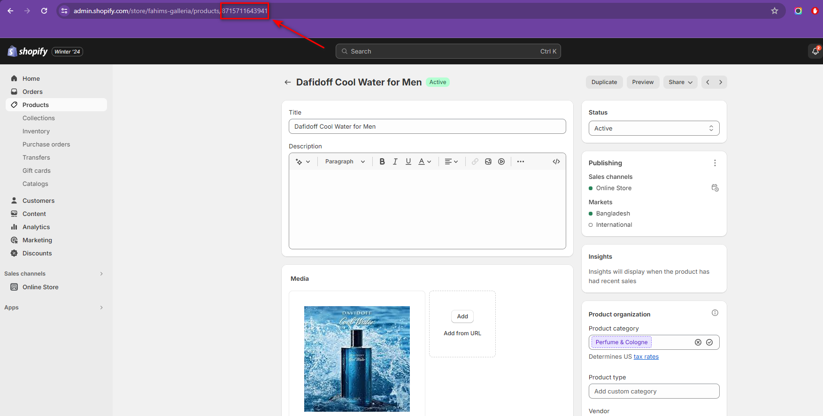Open the Share dropdown
Image resolution: width=823 pixels, height=416 pixels.
pyautogui.click(x=680, y=82)
